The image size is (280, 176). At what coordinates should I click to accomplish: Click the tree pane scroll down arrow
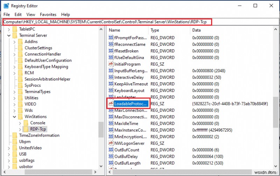(x=101, y=166)
